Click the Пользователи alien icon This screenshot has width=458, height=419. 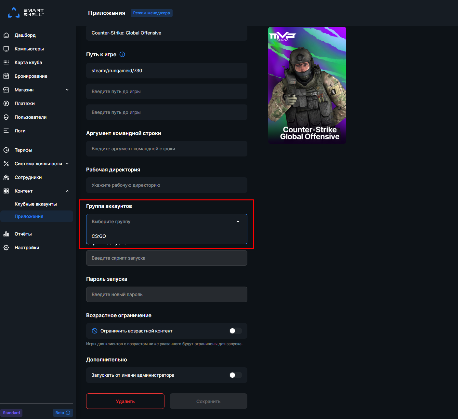(6, 117)
